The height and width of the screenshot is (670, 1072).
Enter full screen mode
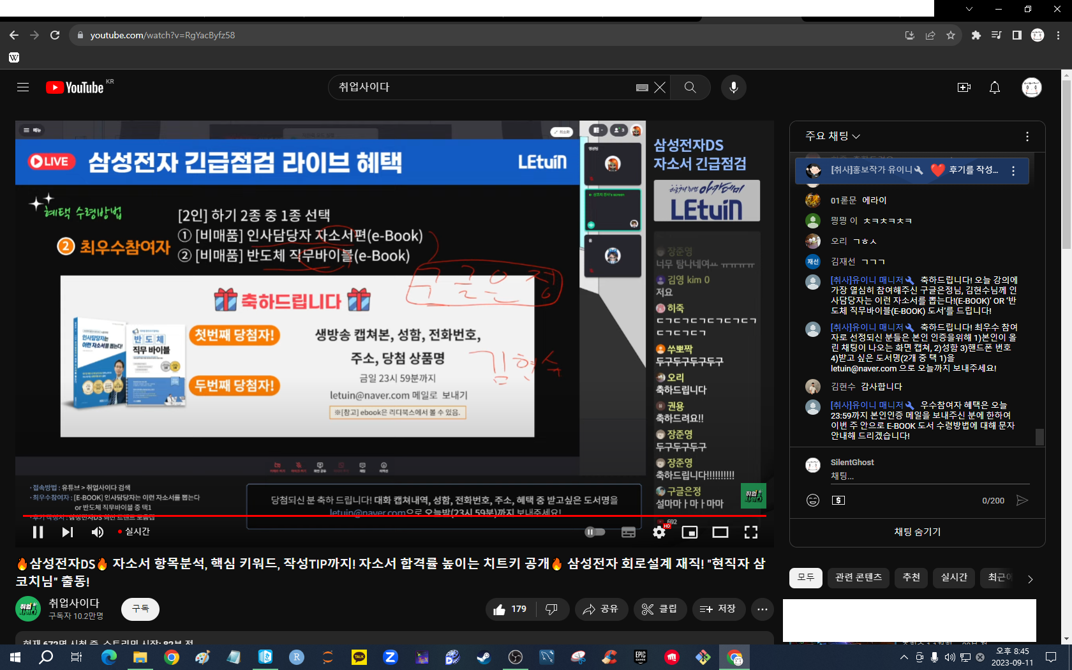751,532
